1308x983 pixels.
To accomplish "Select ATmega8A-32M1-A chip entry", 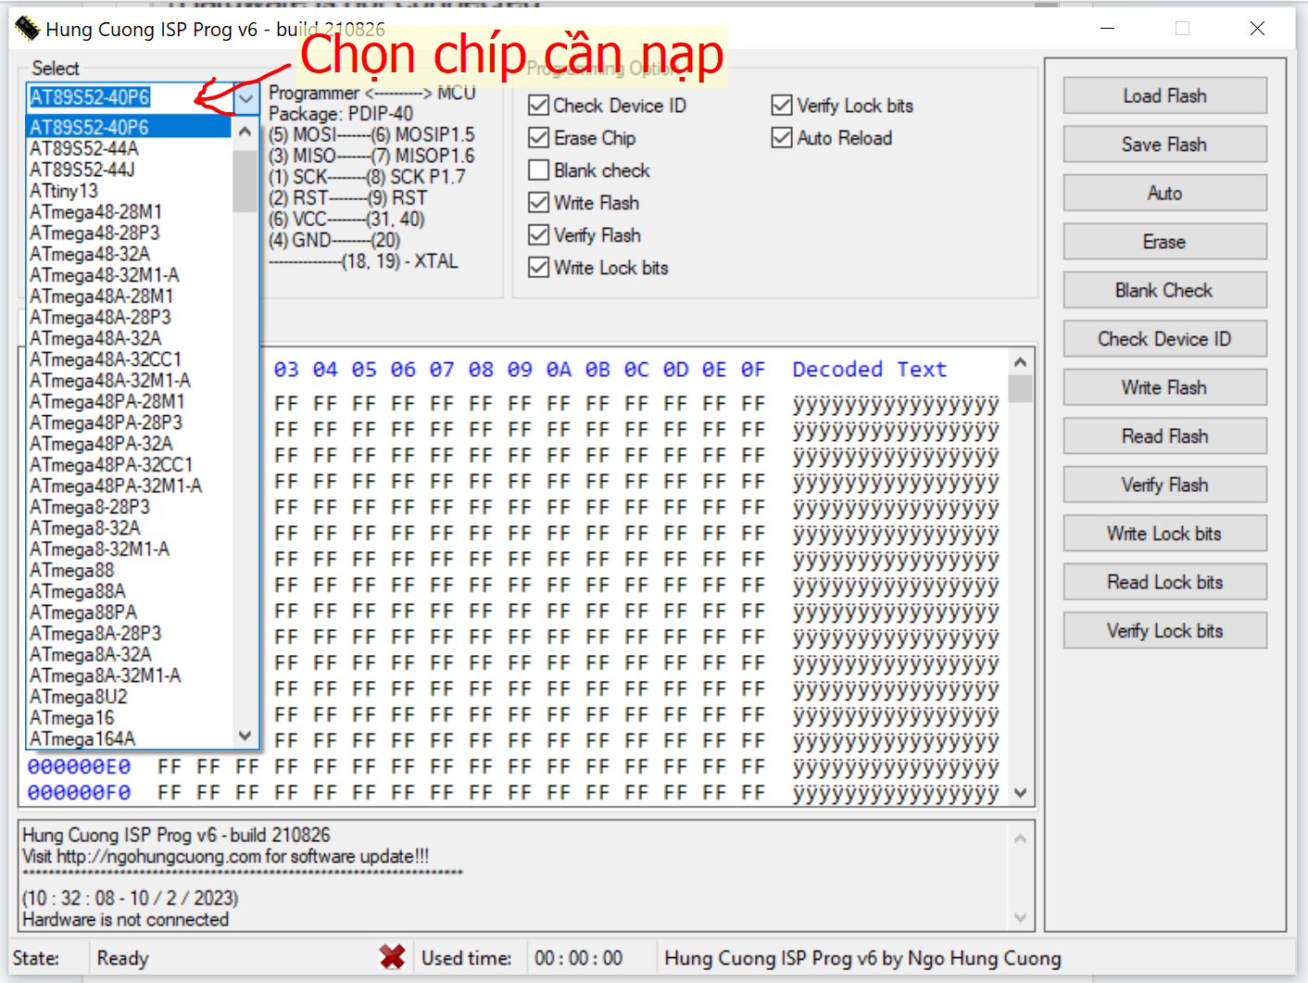I will coord(129,675).
